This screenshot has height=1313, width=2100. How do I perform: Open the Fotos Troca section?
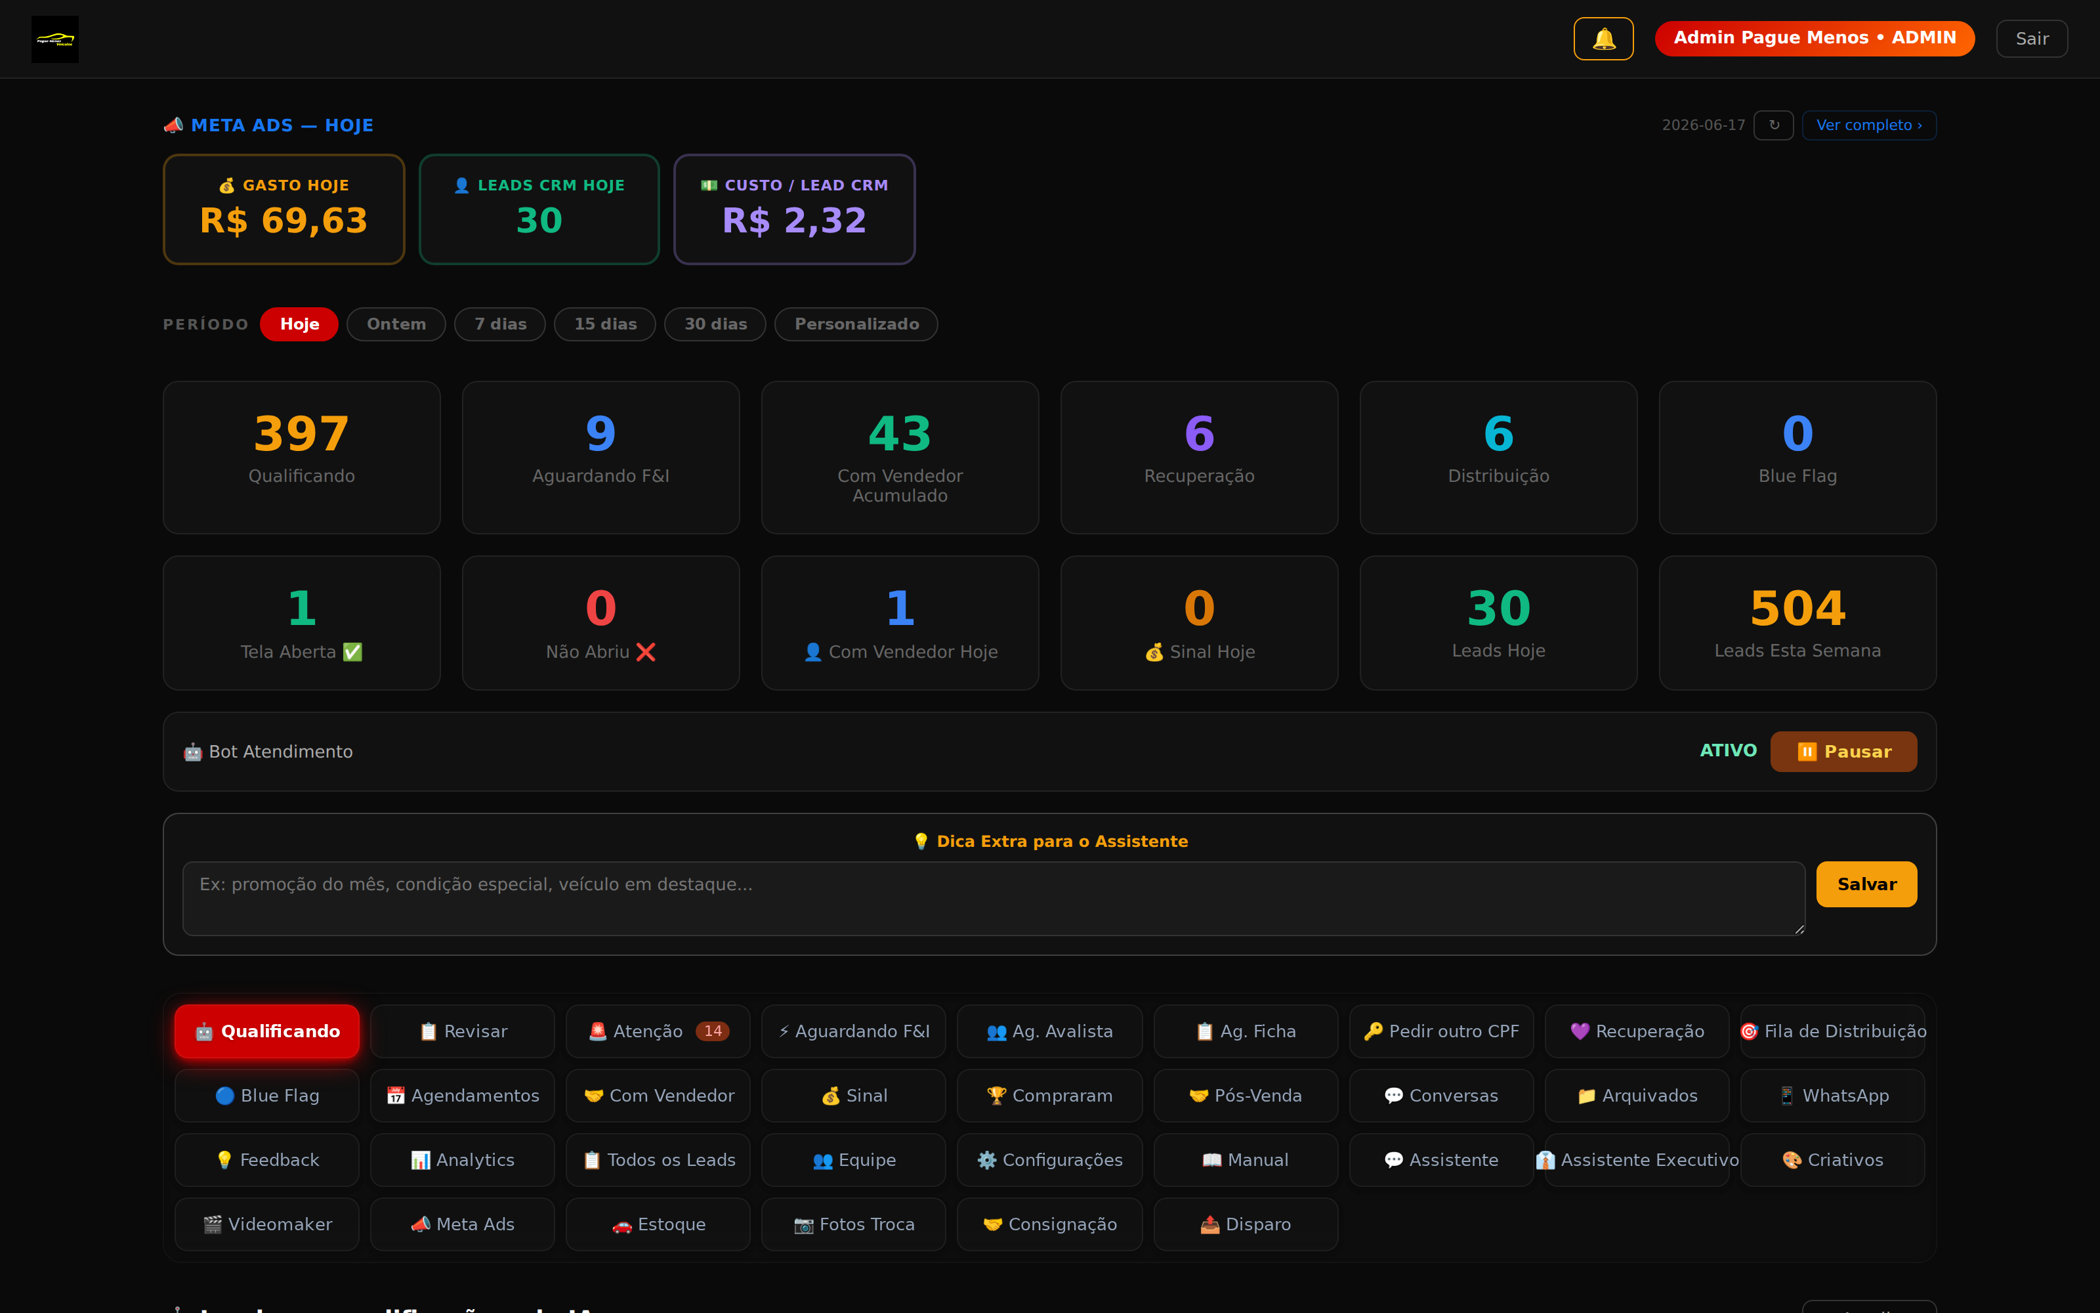(853, 1224)
